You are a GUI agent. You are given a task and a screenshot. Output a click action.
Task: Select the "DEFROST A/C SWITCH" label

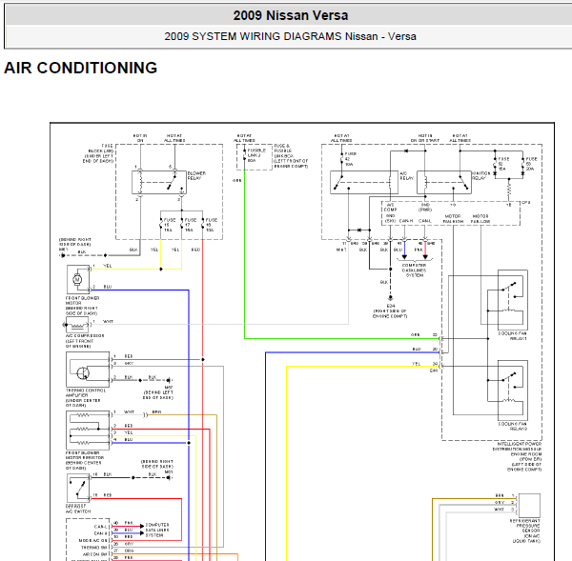pyautogui.click(x=78, y=509)
